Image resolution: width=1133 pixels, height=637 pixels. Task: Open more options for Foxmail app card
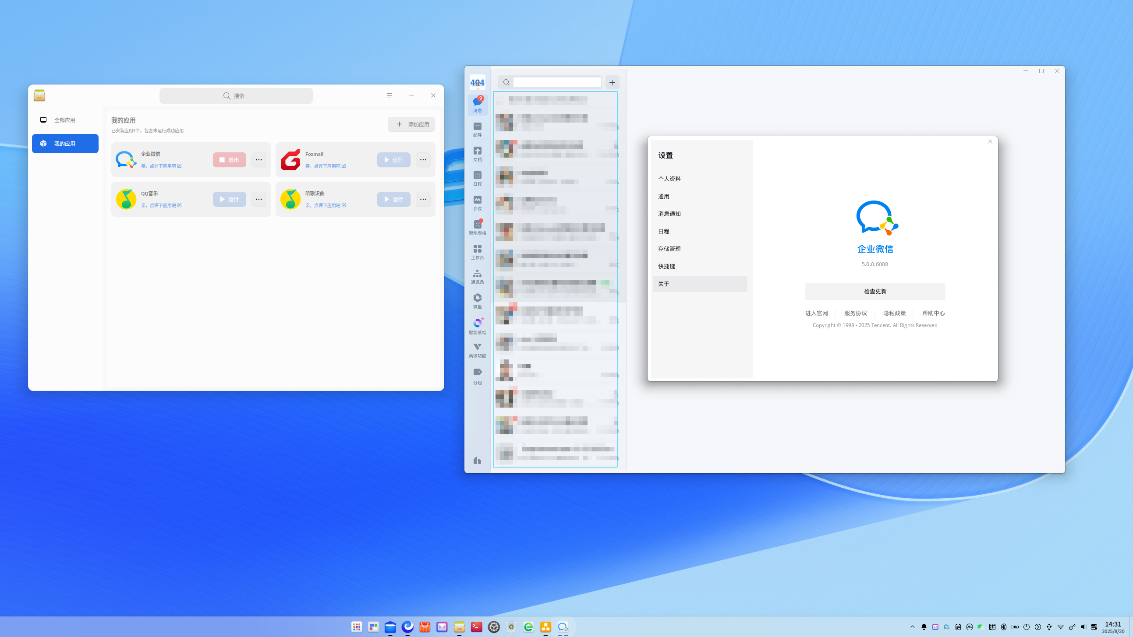point(423,160)
